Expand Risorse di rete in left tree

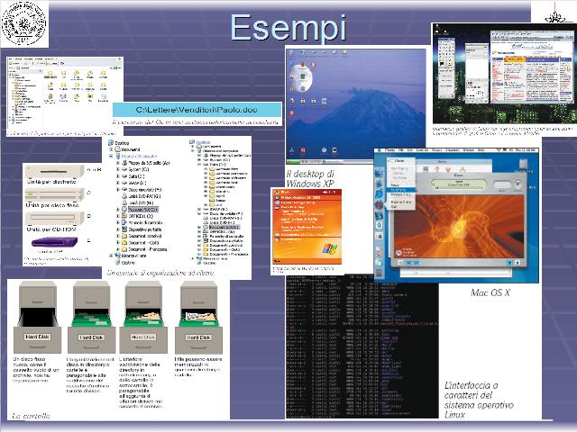(x=111, y=256)
